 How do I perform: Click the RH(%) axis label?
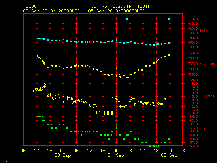click(x=204, y=129)
